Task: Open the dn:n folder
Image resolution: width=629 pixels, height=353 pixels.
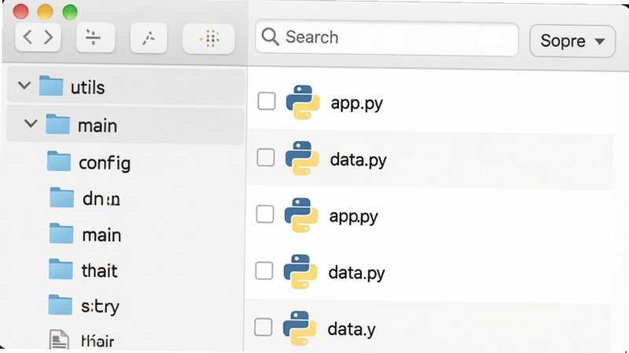Action: click(x=101, y=198)
